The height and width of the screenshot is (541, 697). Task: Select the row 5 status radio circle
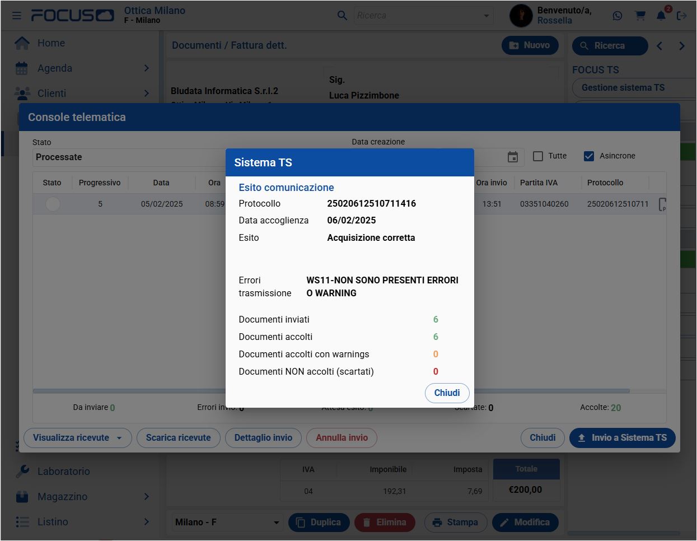pos(53,204)
